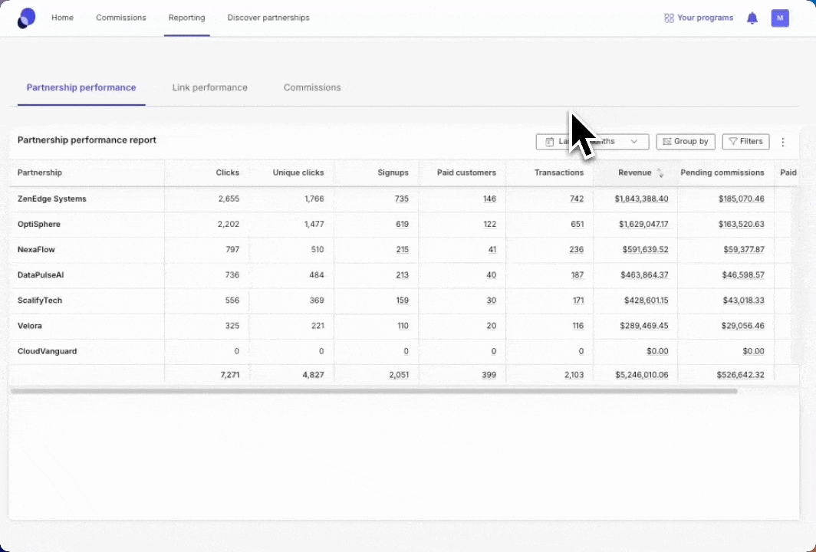Click DataPulseAI pending commissions $46,598.57
Screen dimensions: 816x552
point(743,275)
